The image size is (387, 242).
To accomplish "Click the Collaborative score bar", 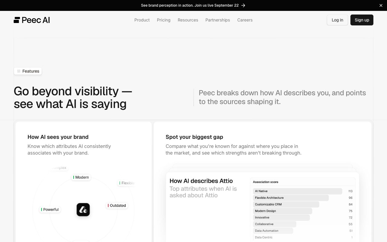I will click(x=275, y=224).
